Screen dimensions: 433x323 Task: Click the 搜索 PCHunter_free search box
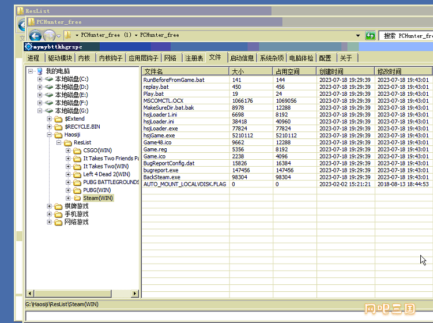pyautogui.click(x=406, y=36)
